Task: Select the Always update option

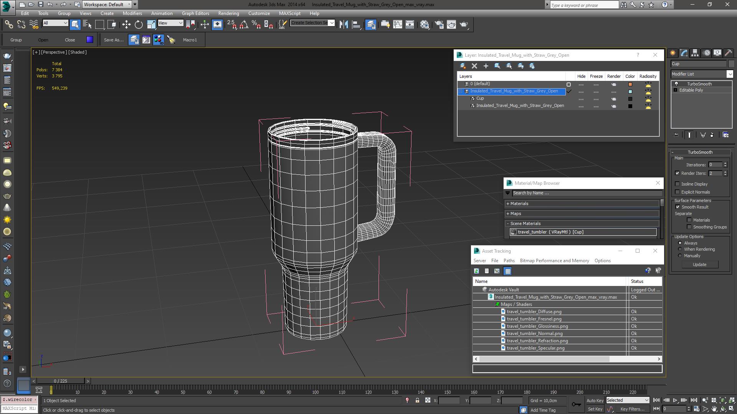Action: pos(680,243)
